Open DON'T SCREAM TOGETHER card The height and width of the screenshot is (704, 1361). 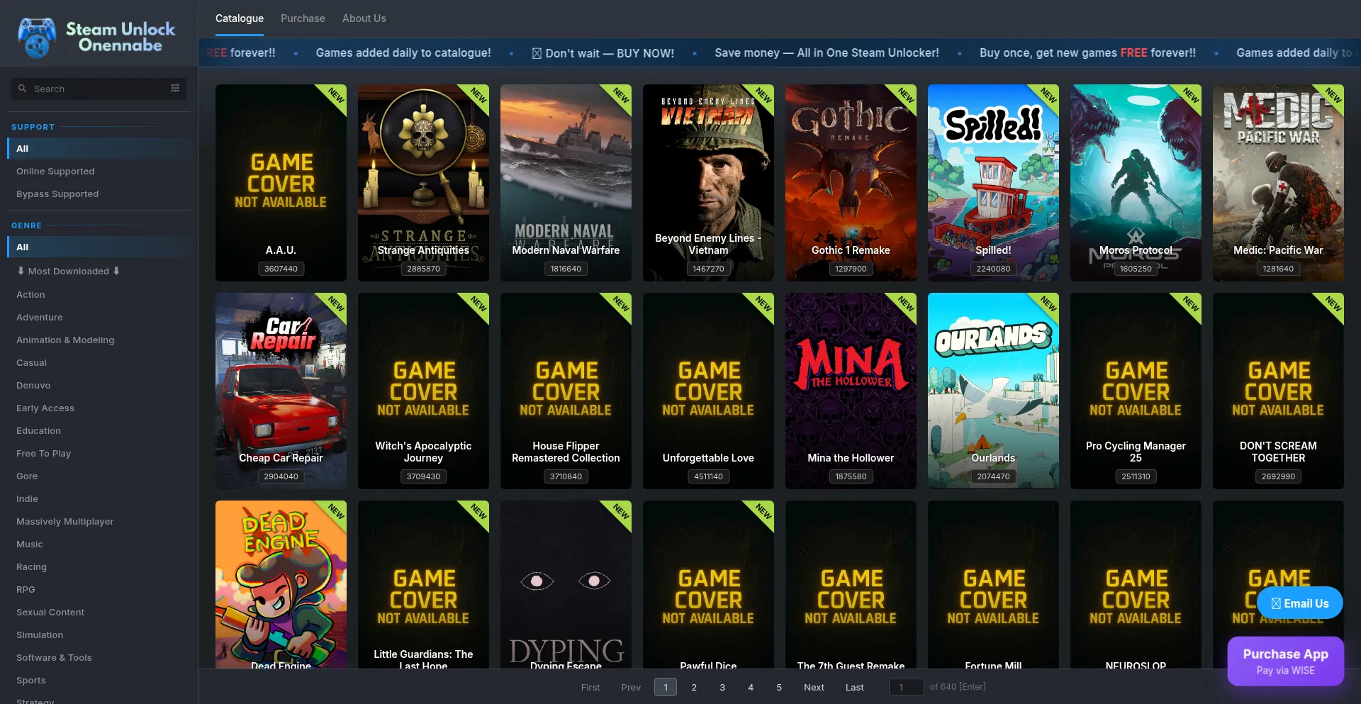(1278, 391)
